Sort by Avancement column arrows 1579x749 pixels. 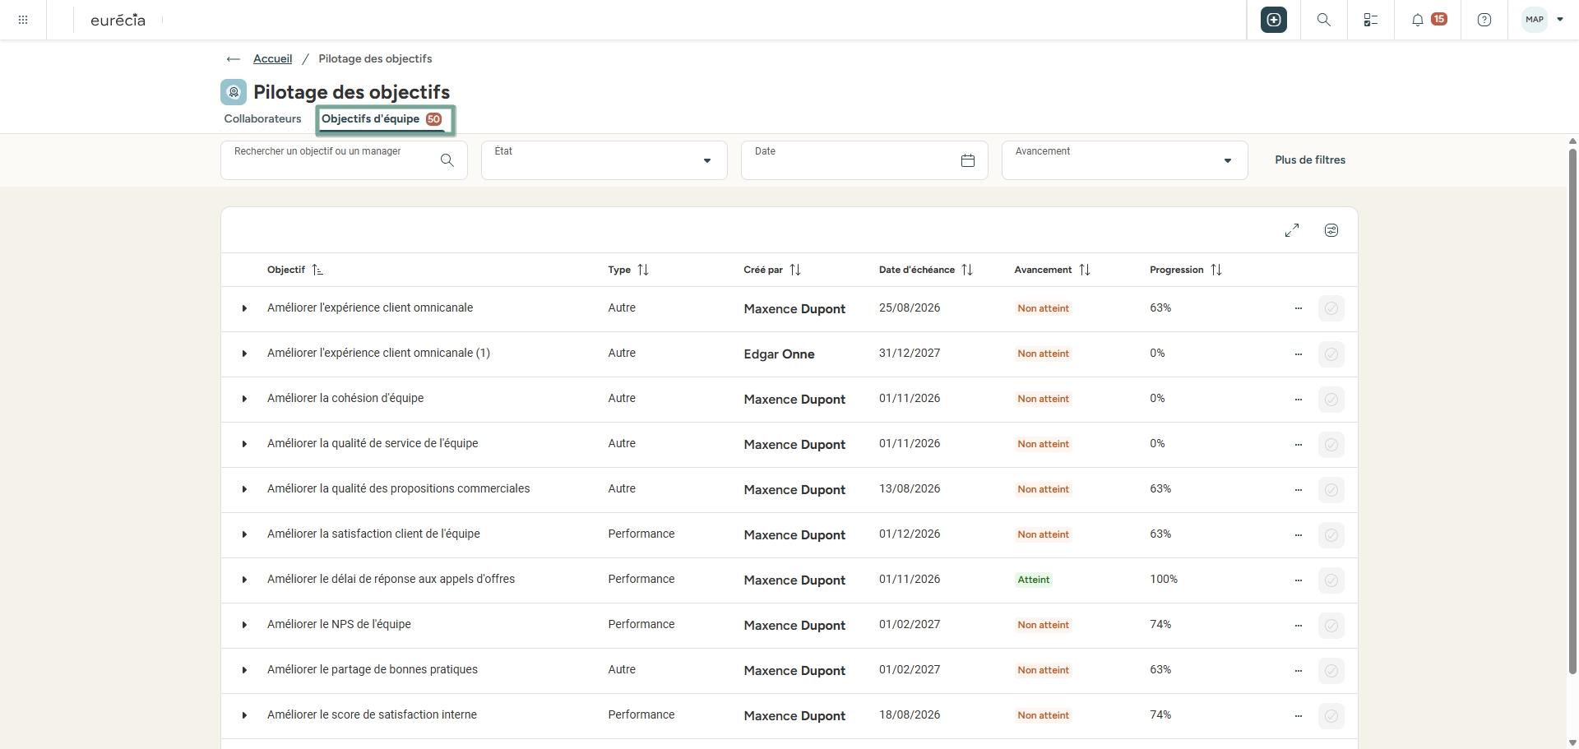point(1085,270)
